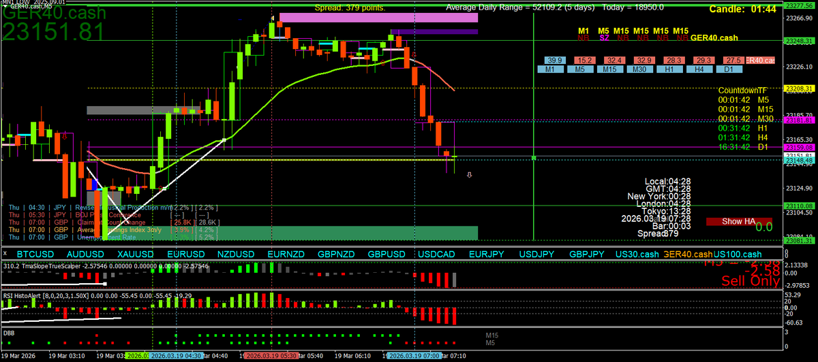Image resolution: width=818 pixels, height=362 pixels.
Task: Click the Candle: 01:44 timer text
Action: pos(742,9)
